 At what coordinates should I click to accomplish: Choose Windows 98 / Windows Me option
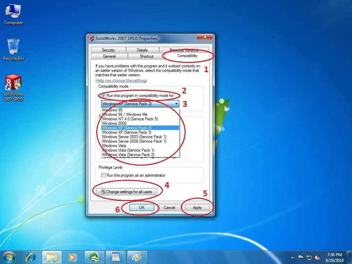point(140,114)
